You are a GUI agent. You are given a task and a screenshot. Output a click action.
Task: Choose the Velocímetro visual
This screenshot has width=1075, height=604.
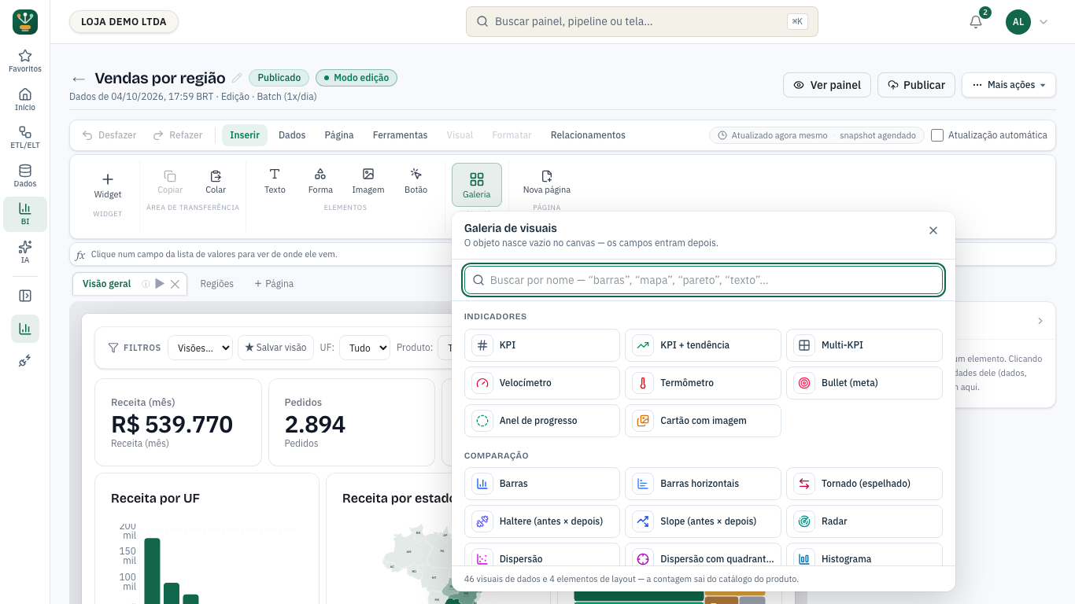pyautogui.click(x=542, y=383)
